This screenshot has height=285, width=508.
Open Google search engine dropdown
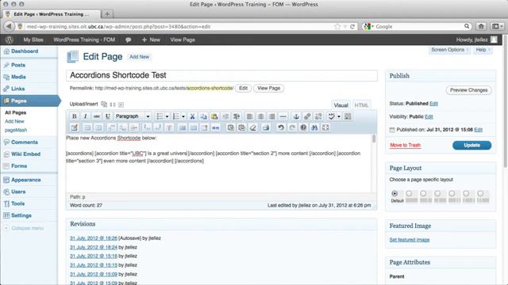[x=368, y=26]
